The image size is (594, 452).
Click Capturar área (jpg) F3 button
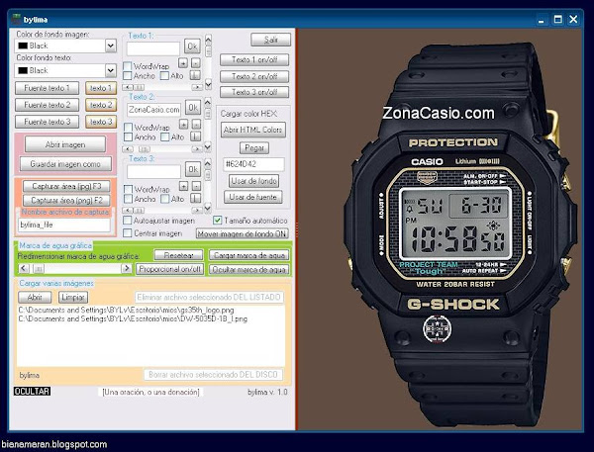(x=66, y=186)
